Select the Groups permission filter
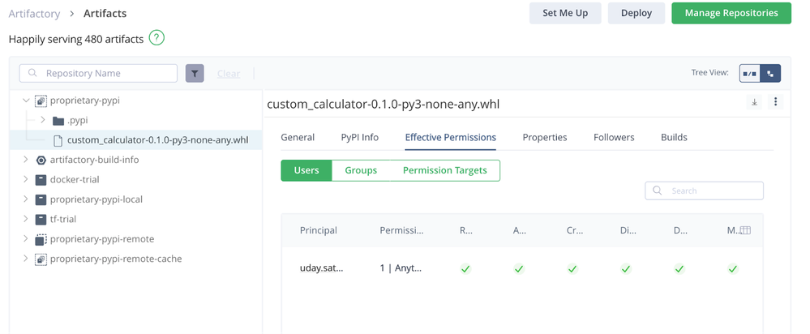This screenshot has width=810, height=334. pos(361,170)
